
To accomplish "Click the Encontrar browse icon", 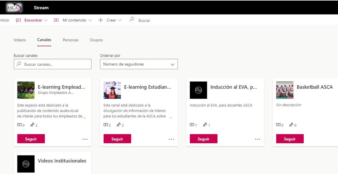I will (18, 20).
